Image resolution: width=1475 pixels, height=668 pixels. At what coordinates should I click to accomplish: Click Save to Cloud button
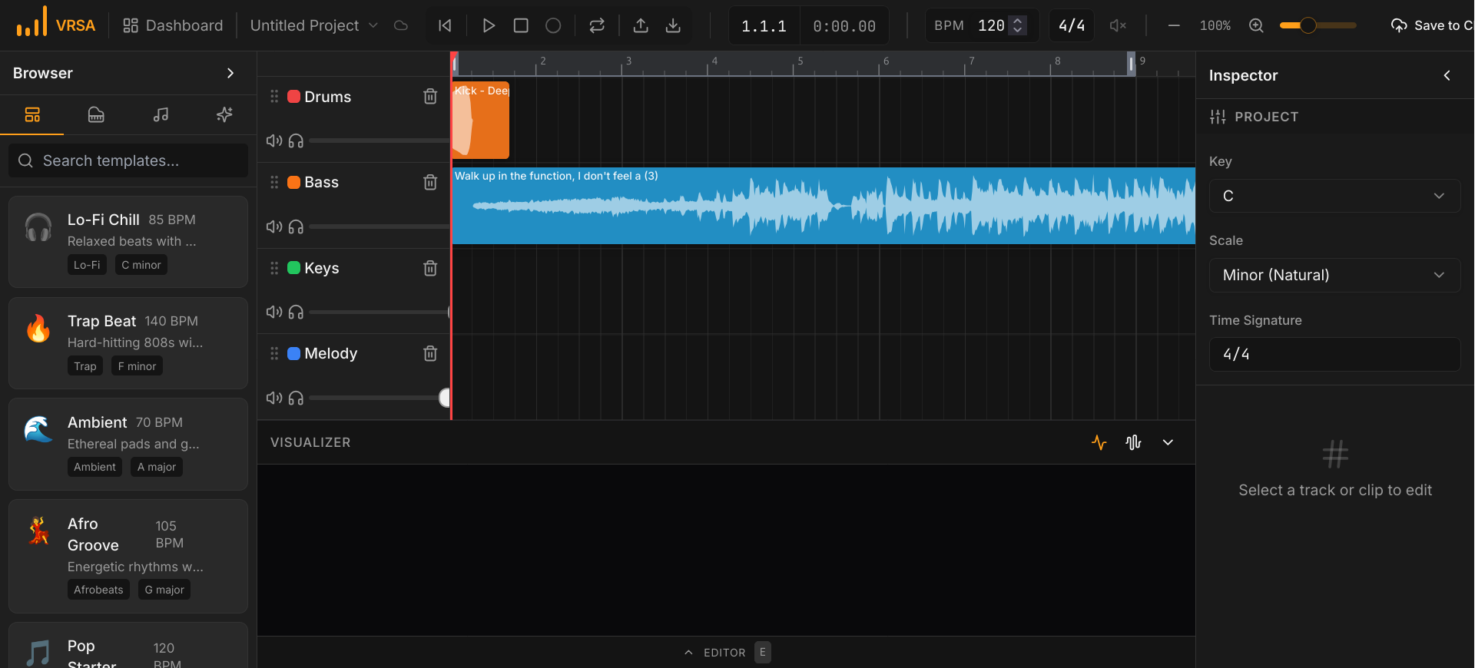(x=1431, y=25)
